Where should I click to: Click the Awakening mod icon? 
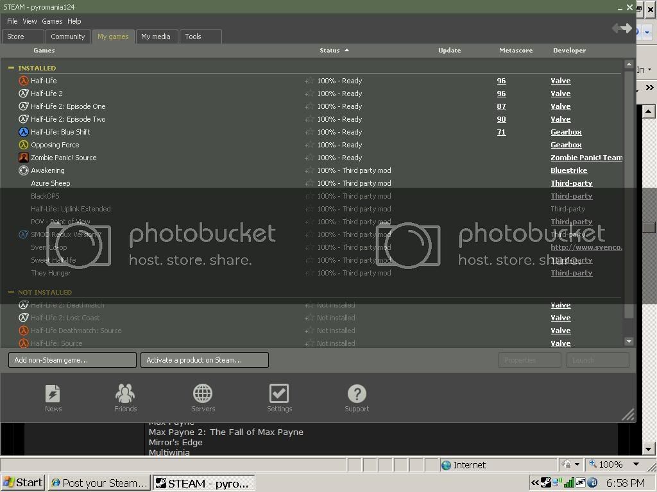(24, 170)
